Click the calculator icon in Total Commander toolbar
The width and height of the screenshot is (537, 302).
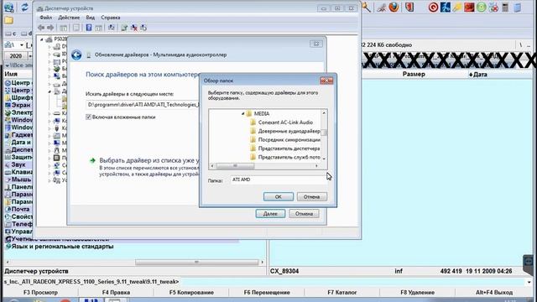pos(505,8)
